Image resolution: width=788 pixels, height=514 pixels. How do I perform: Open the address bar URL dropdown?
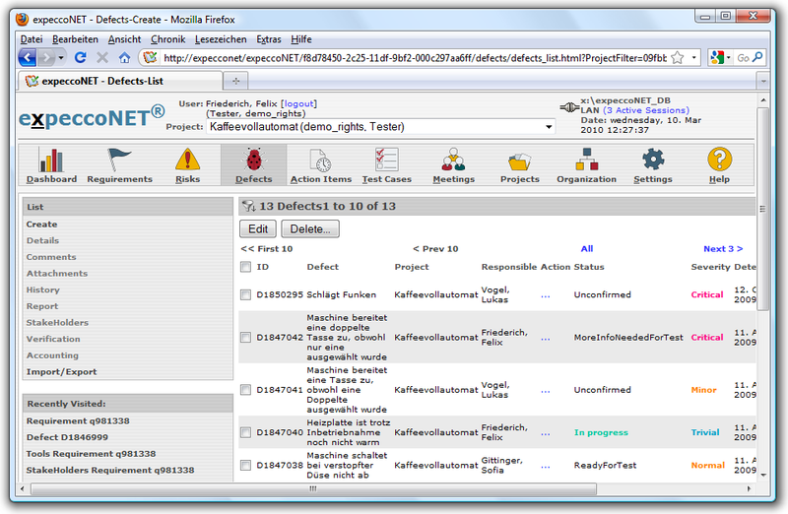tap(694, 58)
